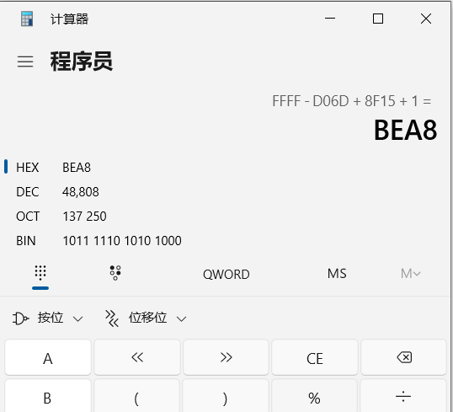Click the divide operator key
This screenshot has height=412, width=453.
[x=403, y=397]
